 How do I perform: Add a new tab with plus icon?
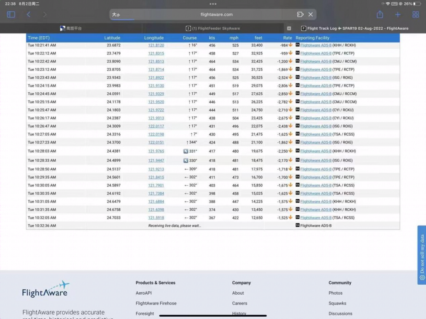point(398,15)
